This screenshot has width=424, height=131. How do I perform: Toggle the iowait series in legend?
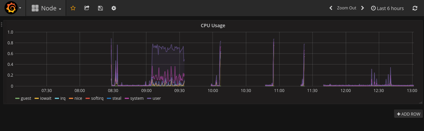(43, 98)
